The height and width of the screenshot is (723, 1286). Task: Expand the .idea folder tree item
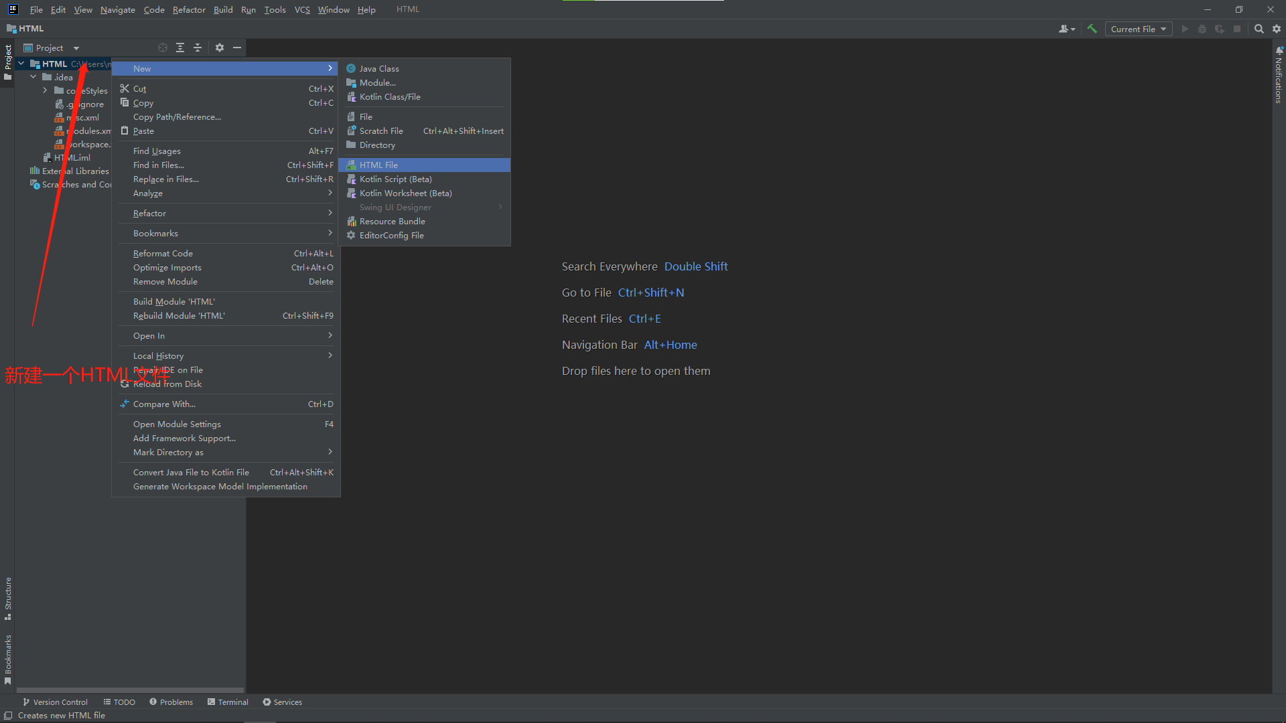(x=33, y=77)
